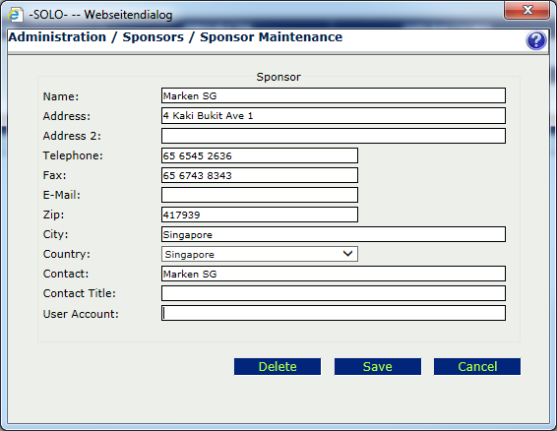Open the blue help question mark icon

click(x=535, y=39)
